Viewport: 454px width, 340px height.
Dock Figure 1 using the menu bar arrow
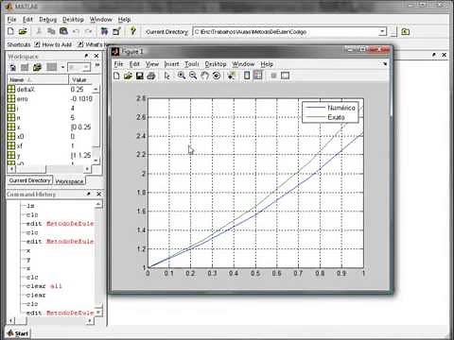385,64
